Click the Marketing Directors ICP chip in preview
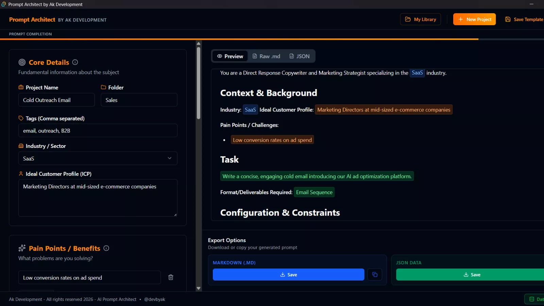The image size is (544, 306). tap(384, 110)
